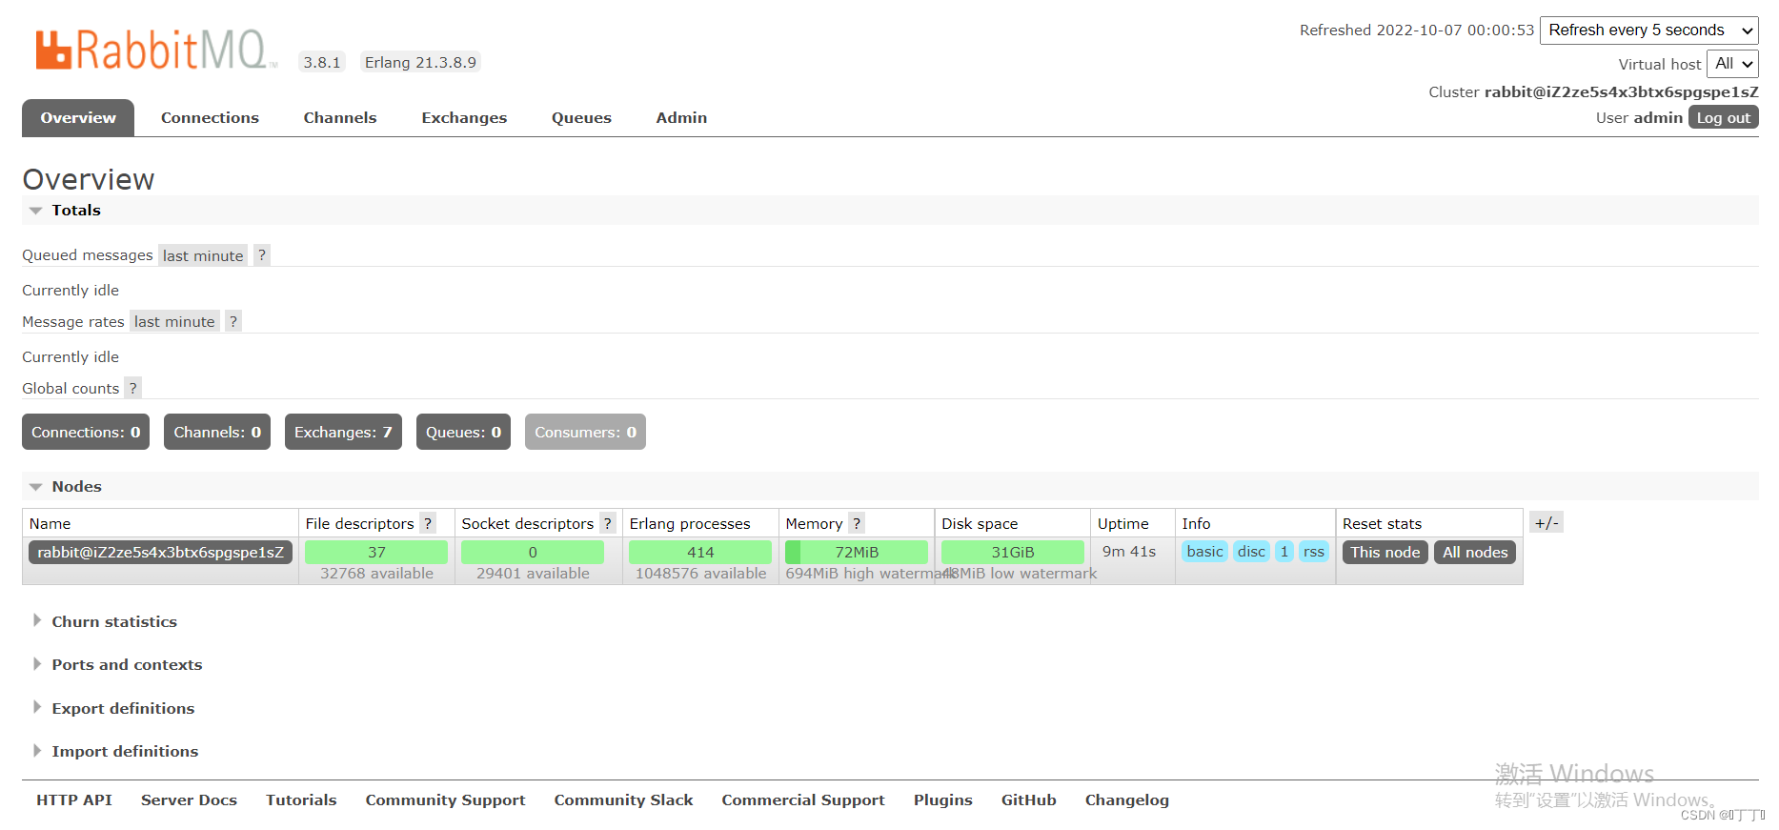Open the Commercial Support link
This screenshot has height=830, width=1779.
(803, 800)
